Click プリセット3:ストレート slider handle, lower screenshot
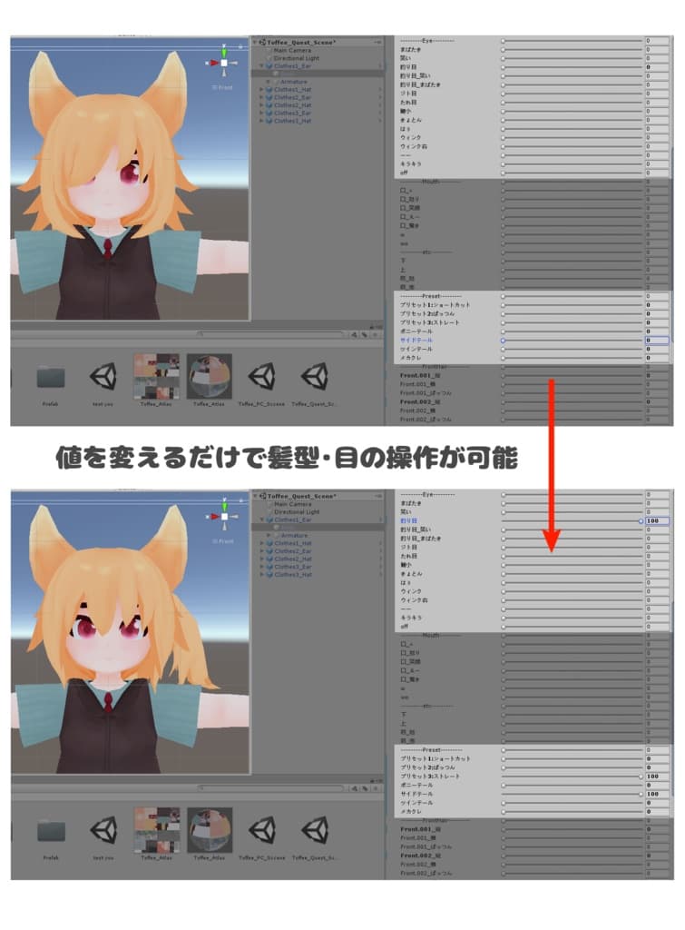 641,777
